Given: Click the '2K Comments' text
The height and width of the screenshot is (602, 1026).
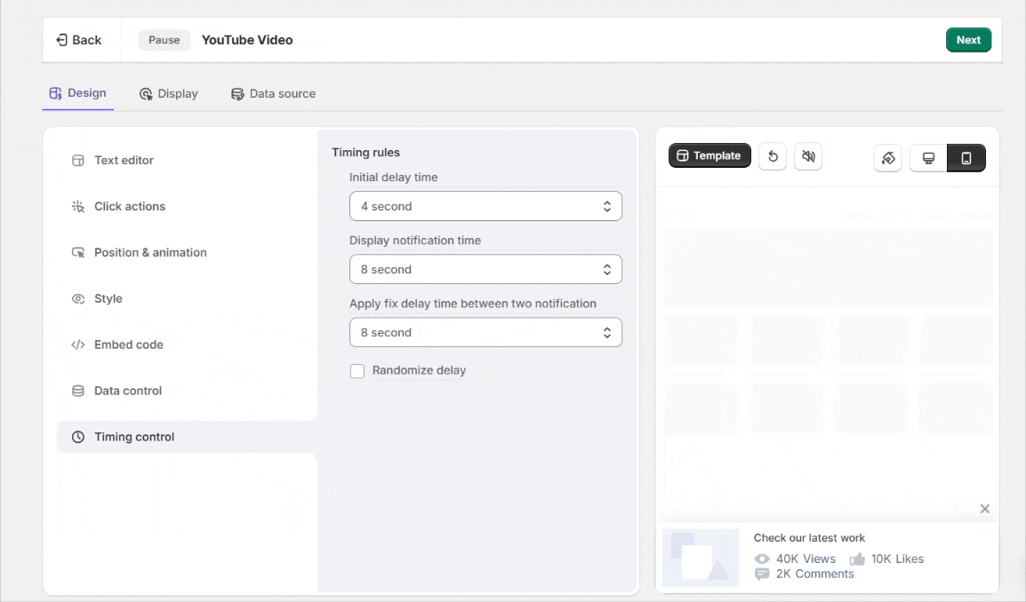Looking at the screenshot, I should (814, 574).
